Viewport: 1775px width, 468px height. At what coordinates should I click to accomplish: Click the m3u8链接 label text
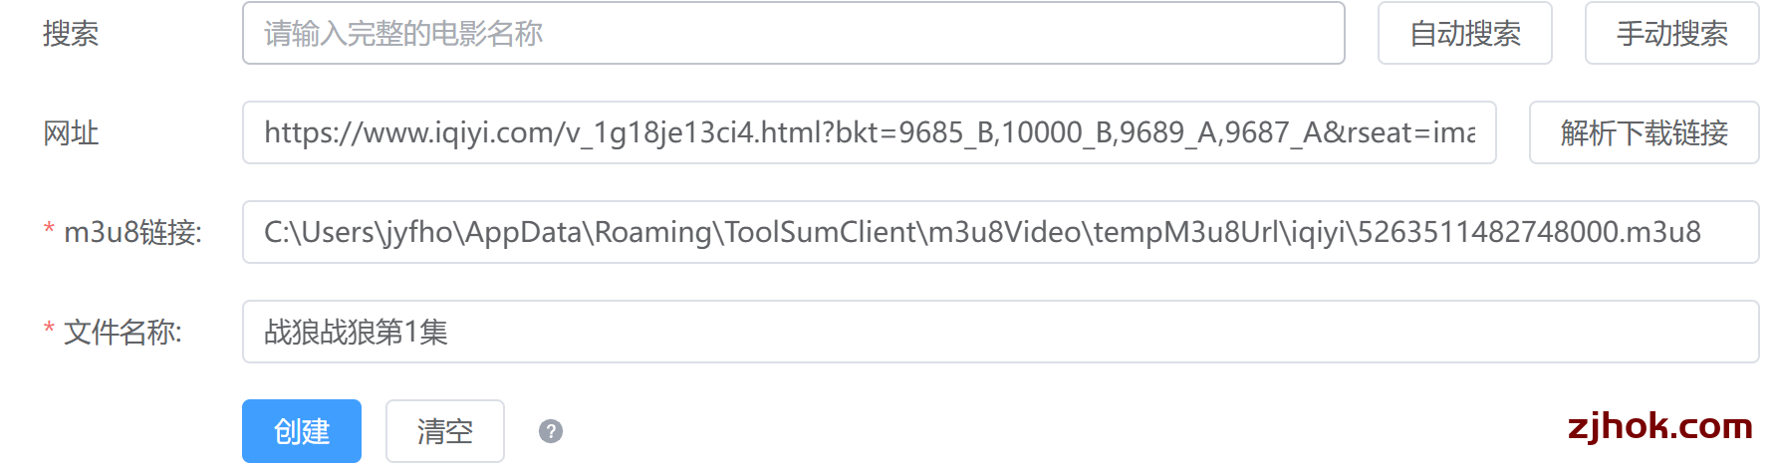132,232
